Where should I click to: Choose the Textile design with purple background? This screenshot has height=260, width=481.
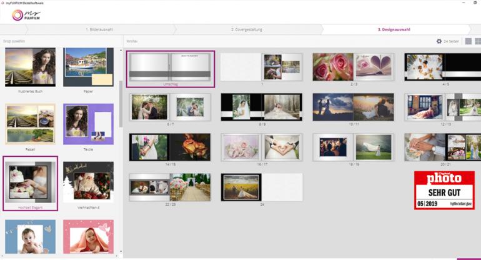point(88,124)
